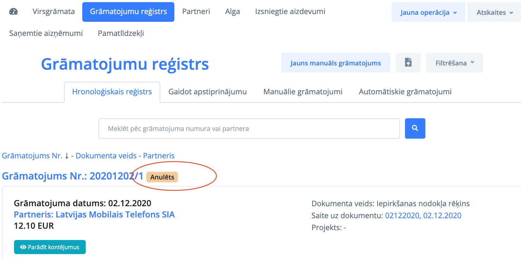
Task: Open partner link Latvijas Mobilais Telefons SIA
Action: [94, 214]
